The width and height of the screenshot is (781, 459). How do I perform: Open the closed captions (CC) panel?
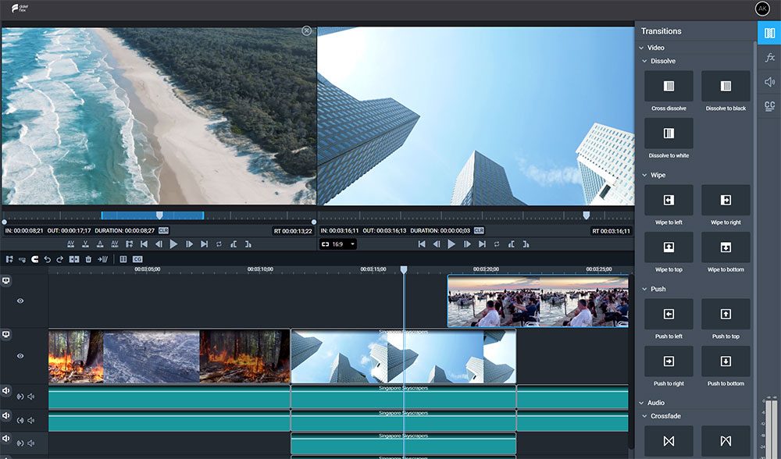[769, 105]
